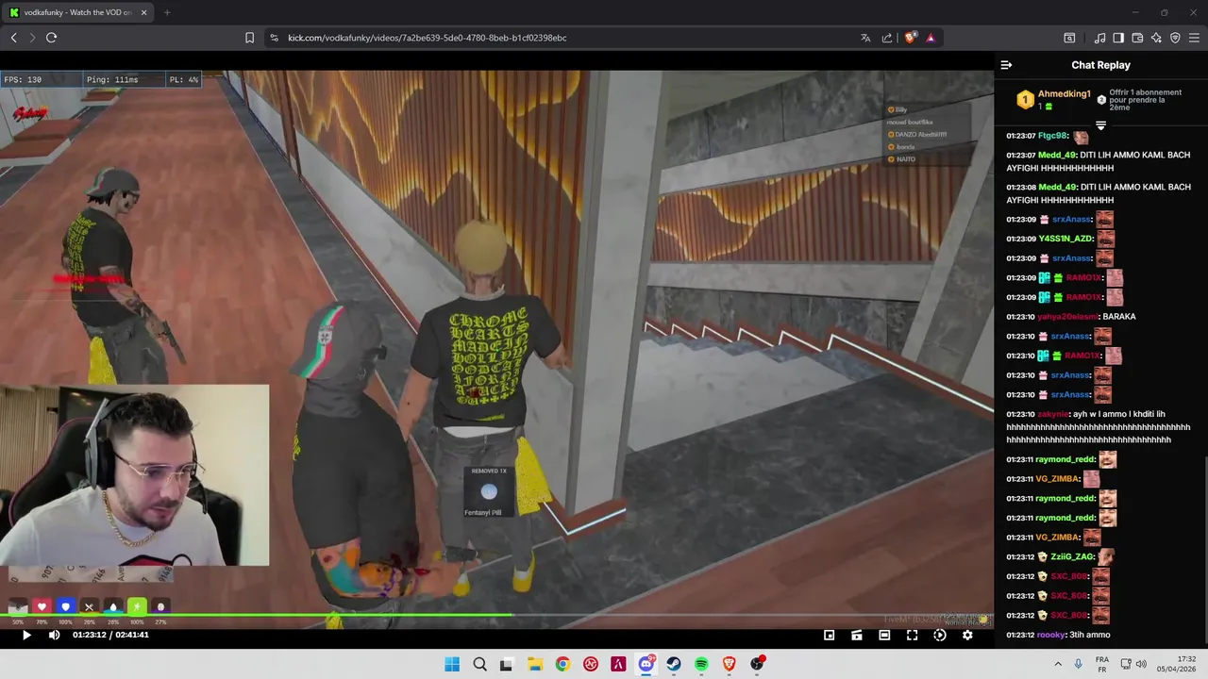Open Discord from taskbar
This screenshot has width=1208, height=679.
pos(646,664)
